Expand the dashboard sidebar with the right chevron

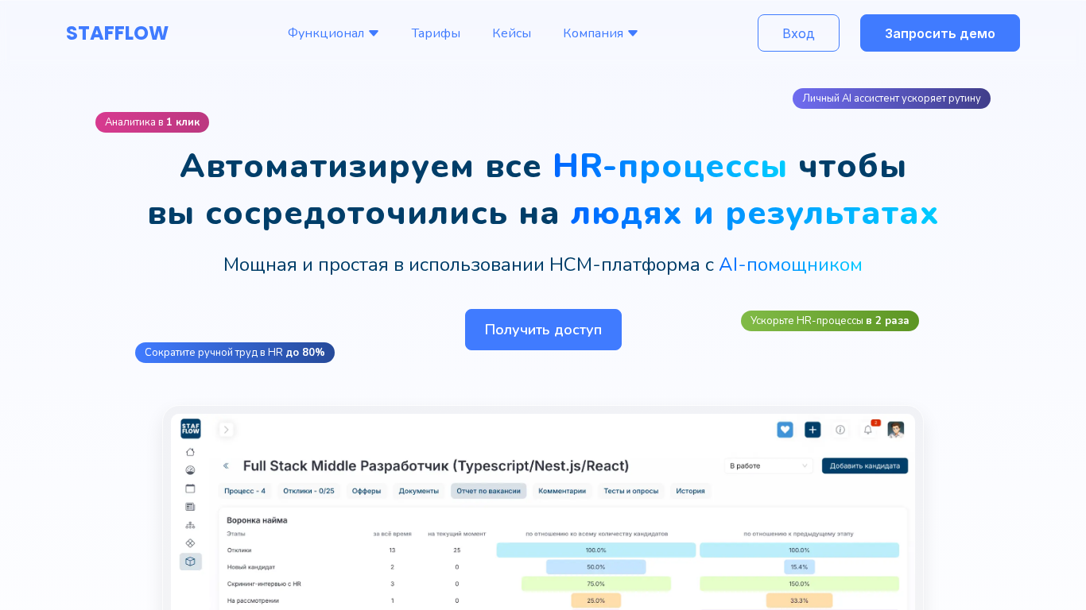coord(227,430)
